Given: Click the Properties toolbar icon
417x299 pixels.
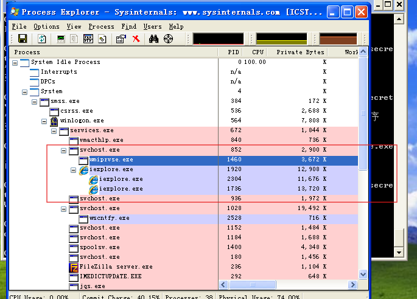Looking at the screenshot, I should tap(121, 39).
